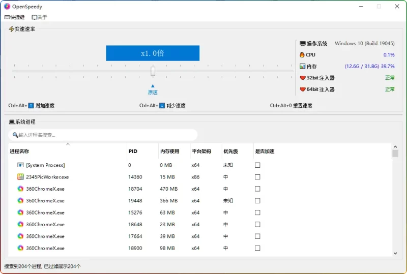This screenshot has height=274, width=407.
Task: Select the [System Process] row name
Action: point(45,165)
